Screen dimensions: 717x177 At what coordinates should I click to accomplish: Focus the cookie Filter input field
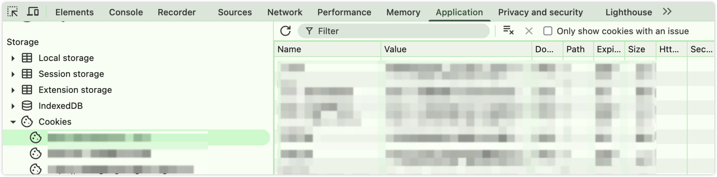point(394,31)
